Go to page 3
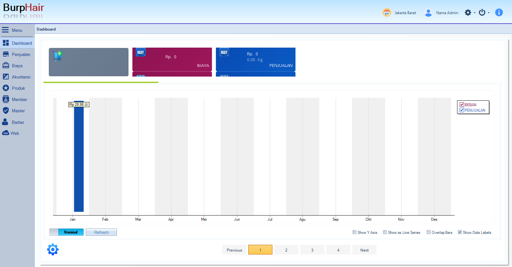 312,250
